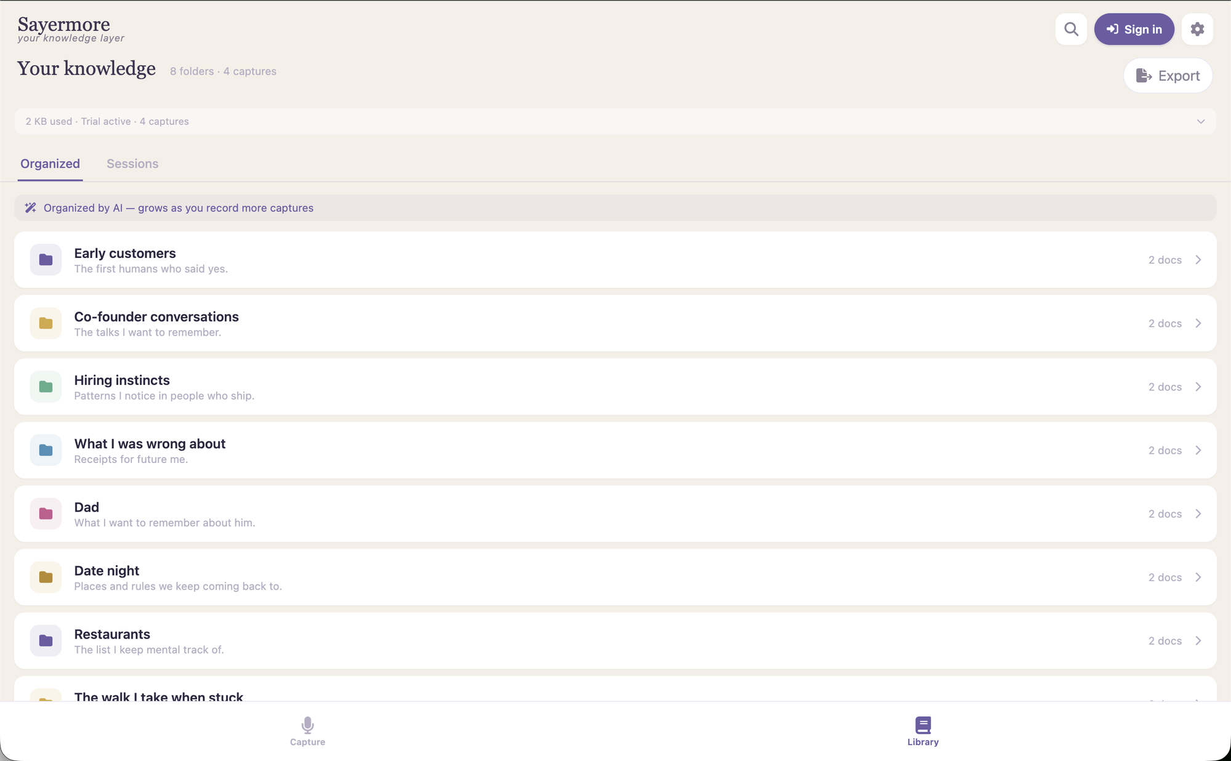Select the Early customers title
Image resolution: width=1231 pixels, height=761 pixels.
pyautogui.click(x=125, y=253)
